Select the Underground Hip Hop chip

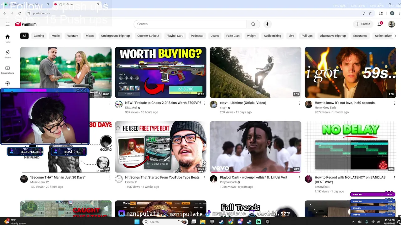(115, 36)
